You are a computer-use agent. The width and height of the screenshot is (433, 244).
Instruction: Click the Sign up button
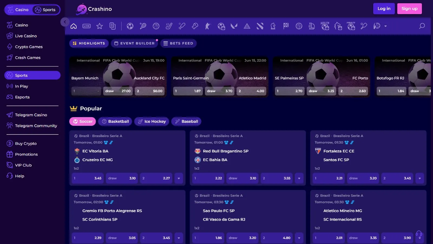point(409,9)
